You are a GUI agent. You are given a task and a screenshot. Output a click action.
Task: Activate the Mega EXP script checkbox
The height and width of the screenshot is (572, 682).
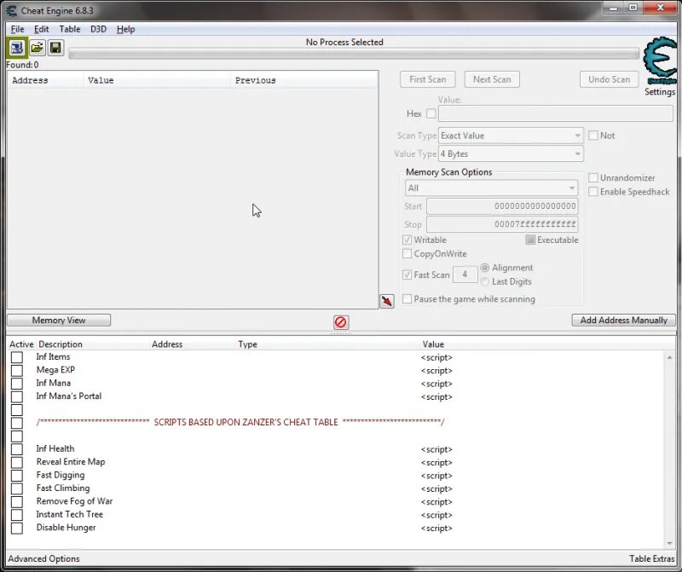tap(17, 370)
